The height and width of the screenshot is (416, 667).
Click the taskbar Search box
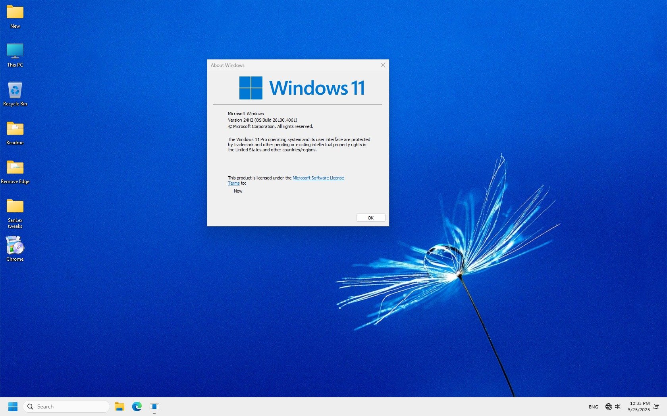click(x=66, y=406)
